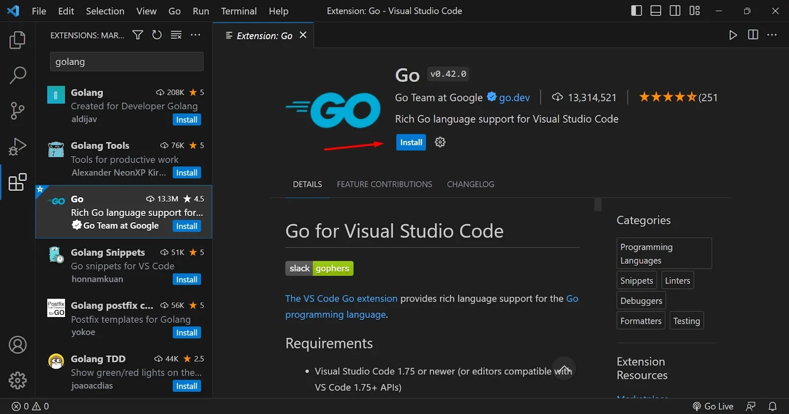Select the Golang TDD list item
Viewport: 789px width, 414px height.
[x=124, y=372]
